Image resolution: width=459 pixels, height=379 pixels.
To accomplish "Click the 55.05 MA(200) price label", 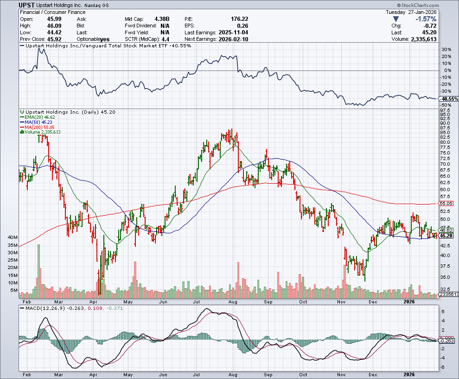I will 446,203.
